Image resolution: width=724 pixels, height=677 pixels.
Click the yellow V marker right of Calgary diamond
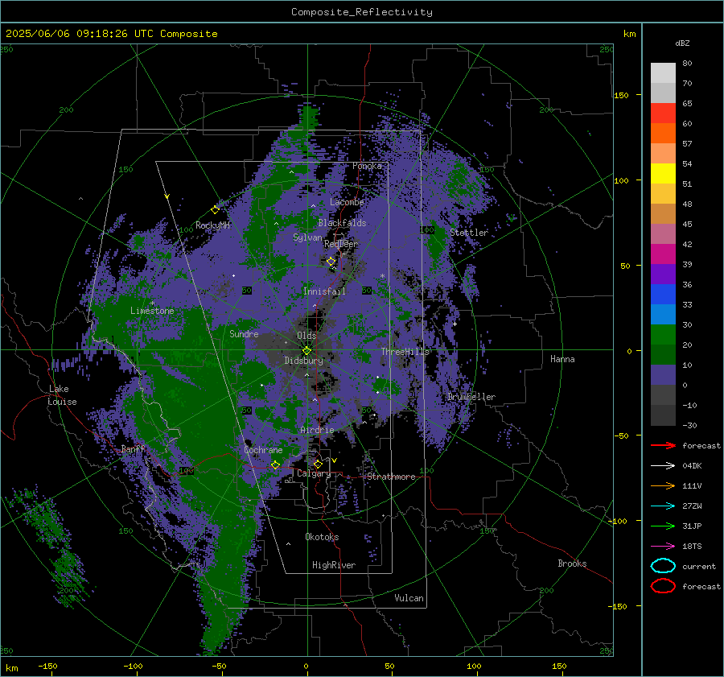pyautogui.click(x=335, y=460)
